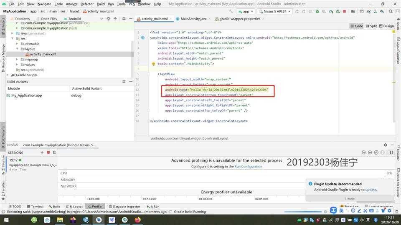Start new profiling session with plus icon

(42, 152)
